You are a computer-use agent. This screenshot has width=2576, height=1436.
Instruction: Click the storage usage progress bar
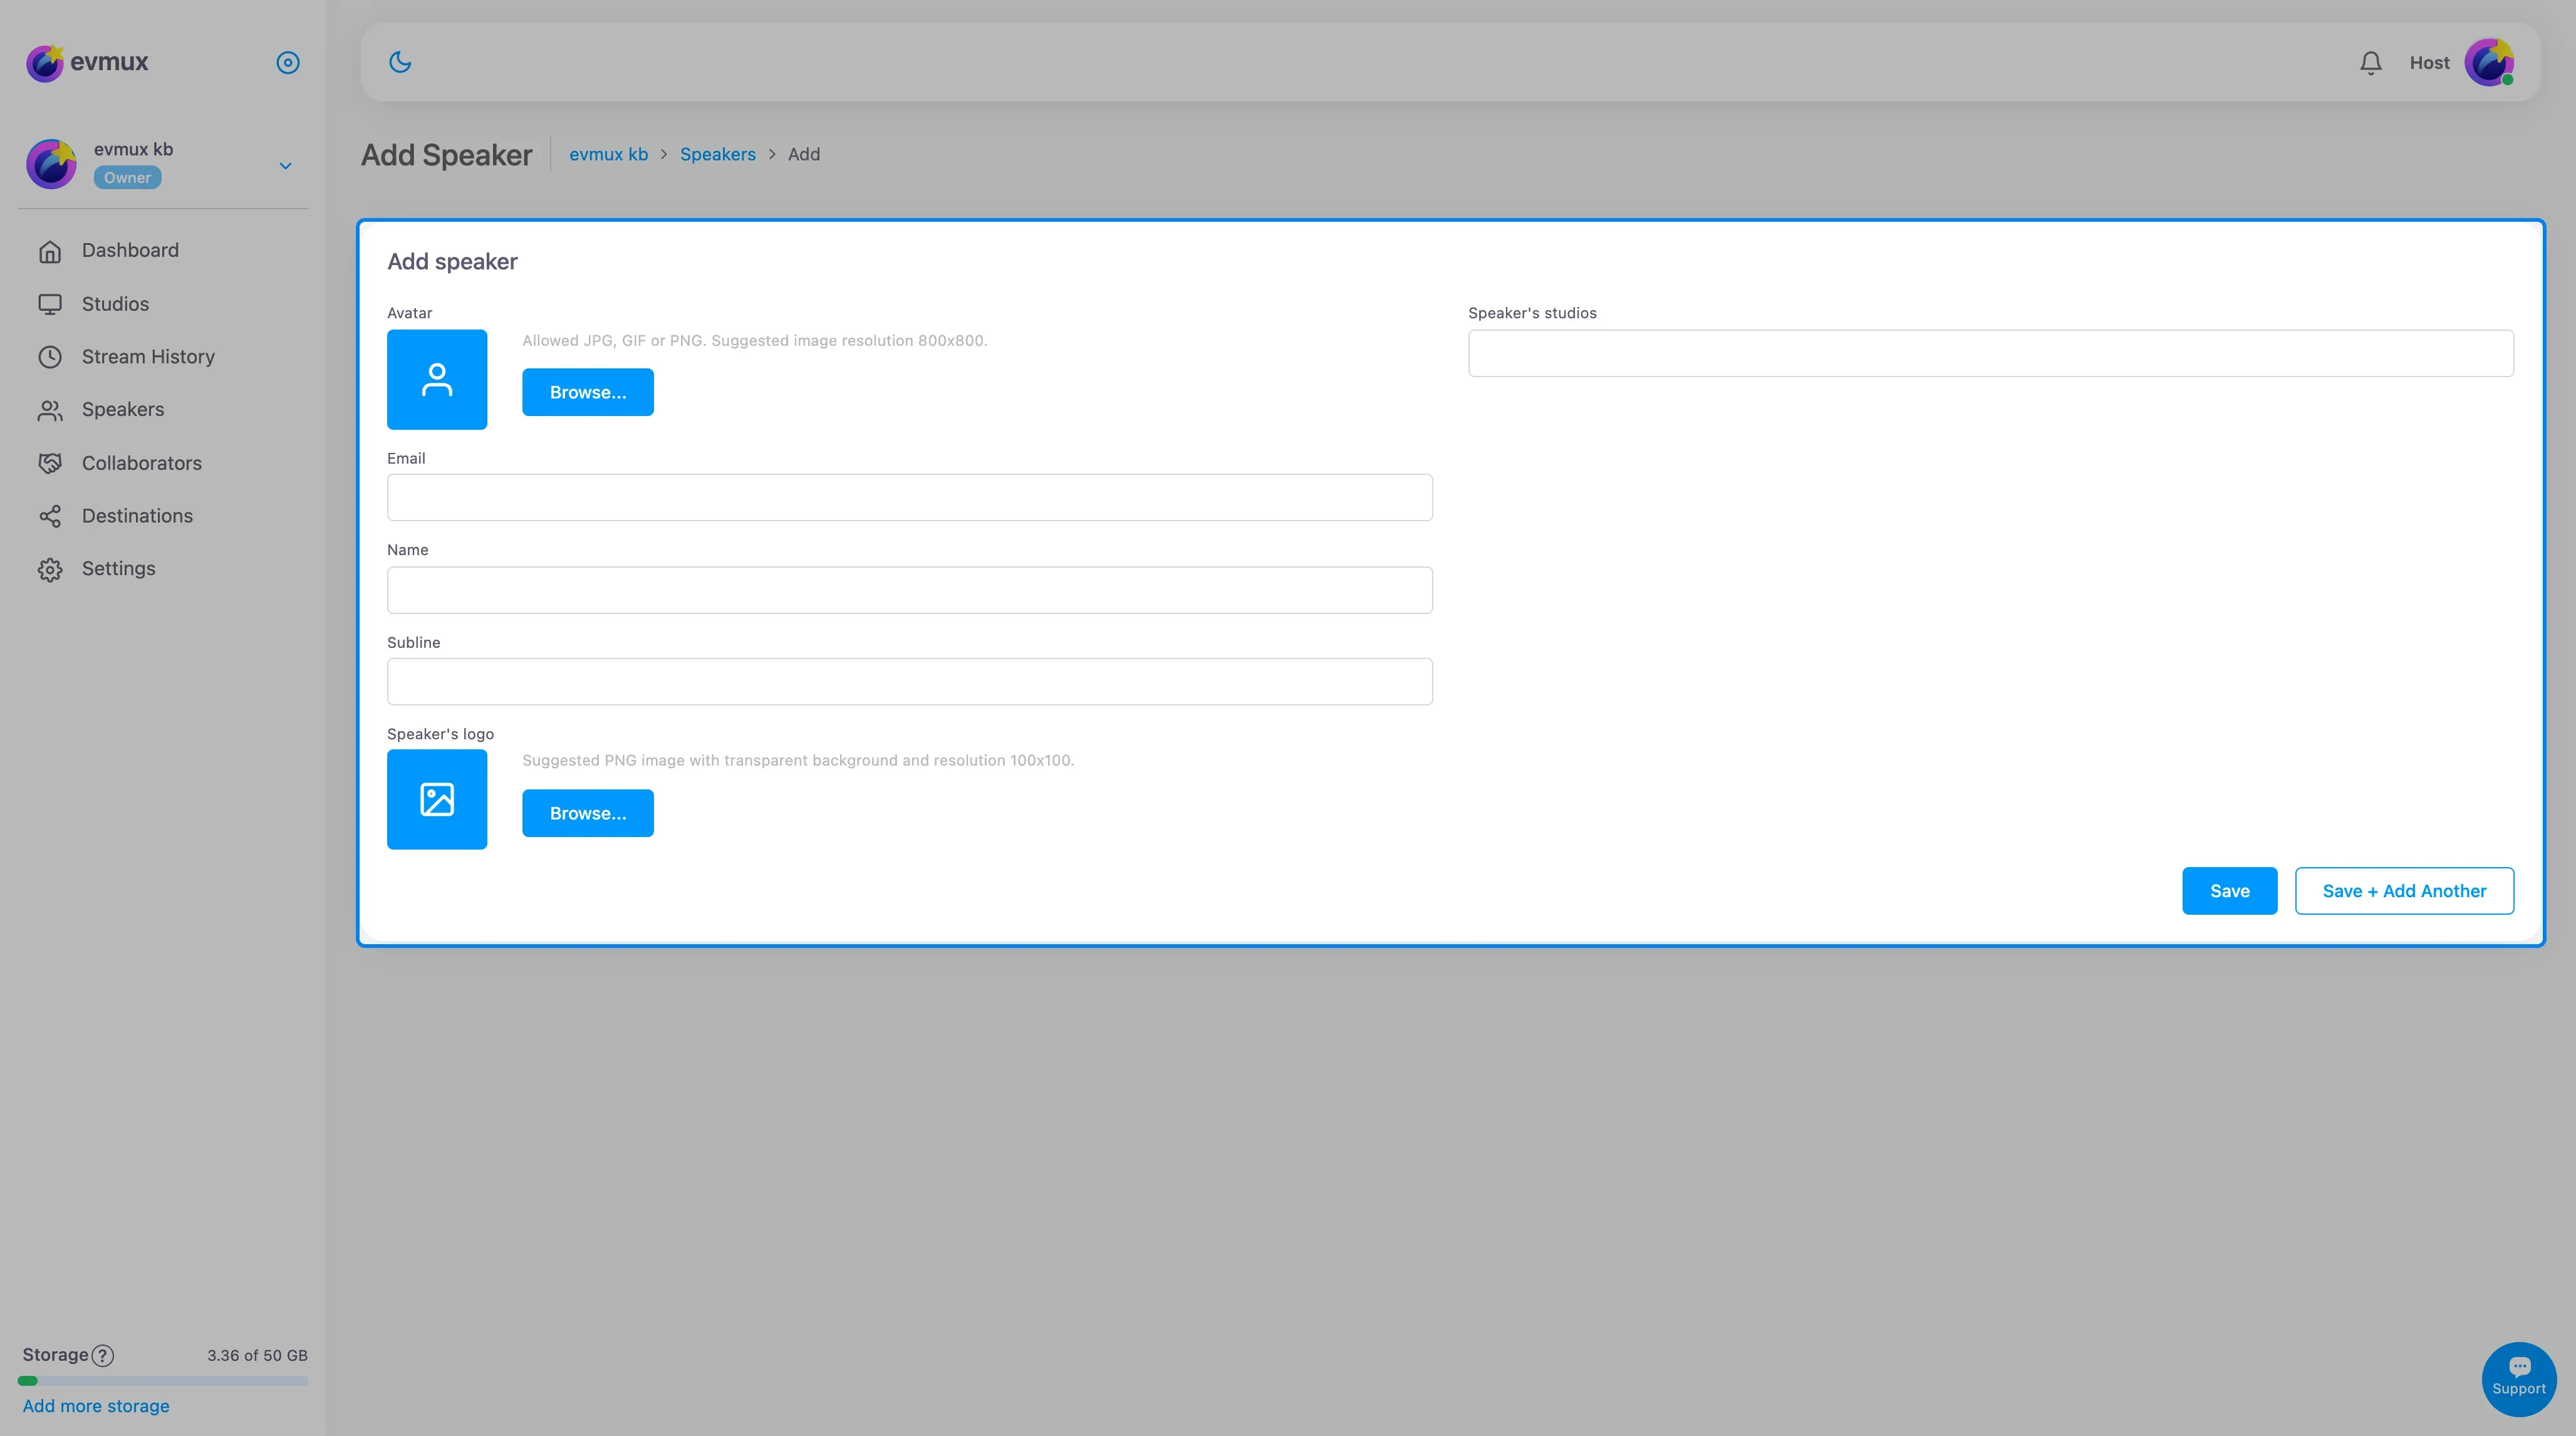tap(162, 1381)
